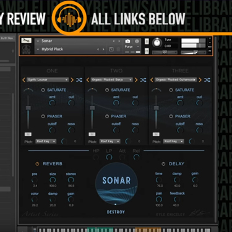Click the Tune value 0.00 field
232x232 pixels.
click(x=168, y=46)
